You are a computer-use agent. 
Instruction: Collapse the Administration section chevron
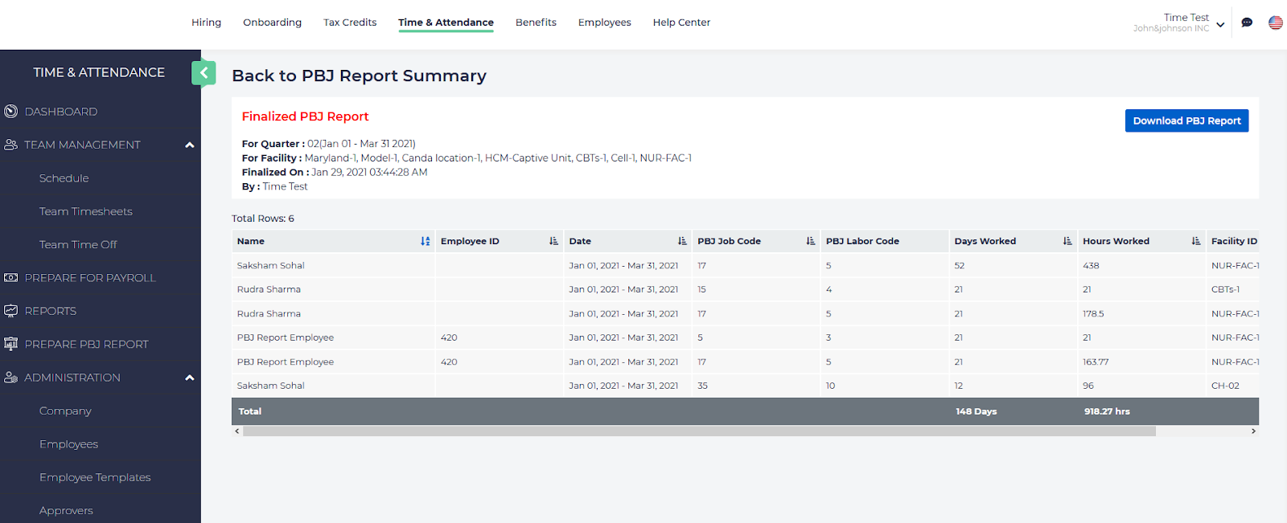click(190, 378)
